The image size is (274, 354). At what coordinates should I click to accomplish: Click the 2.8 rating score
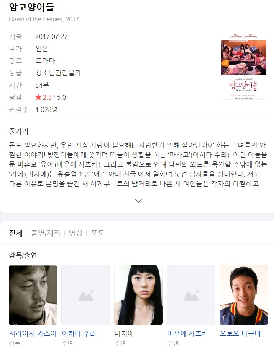[47, 97]
